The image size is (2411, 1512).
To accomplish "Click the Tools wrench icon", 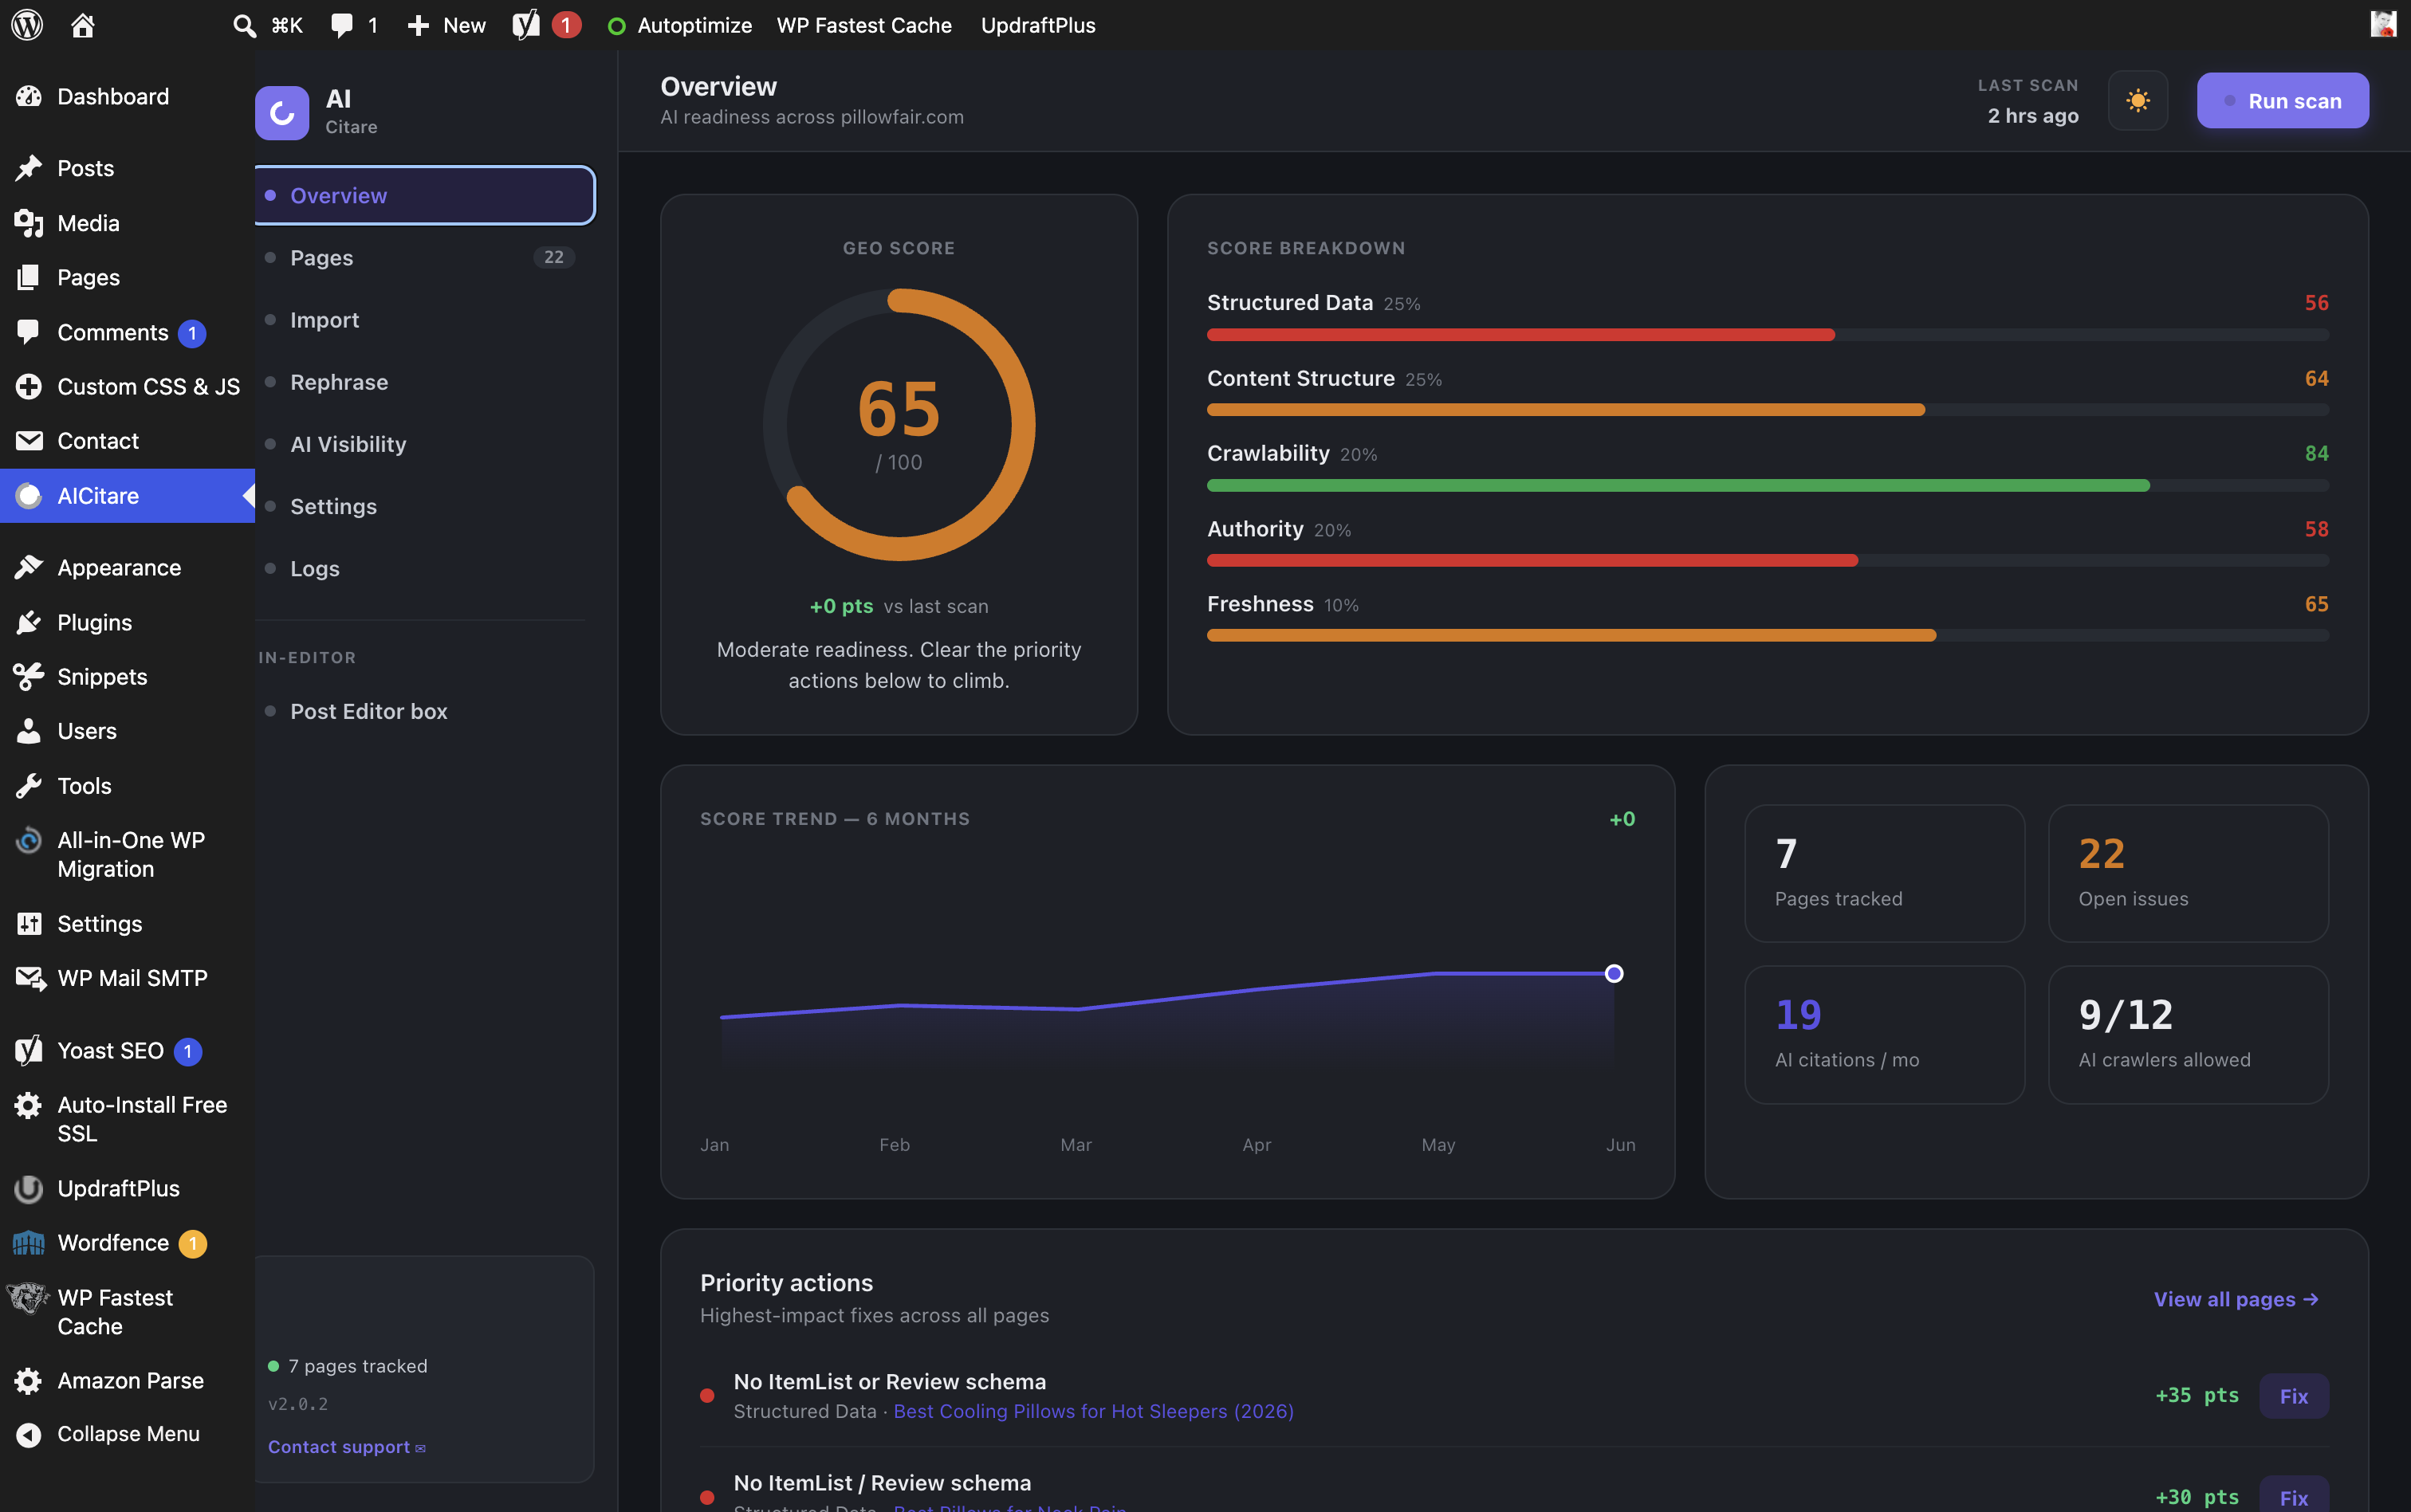I will pyautogui.click(x=29, y=786).
